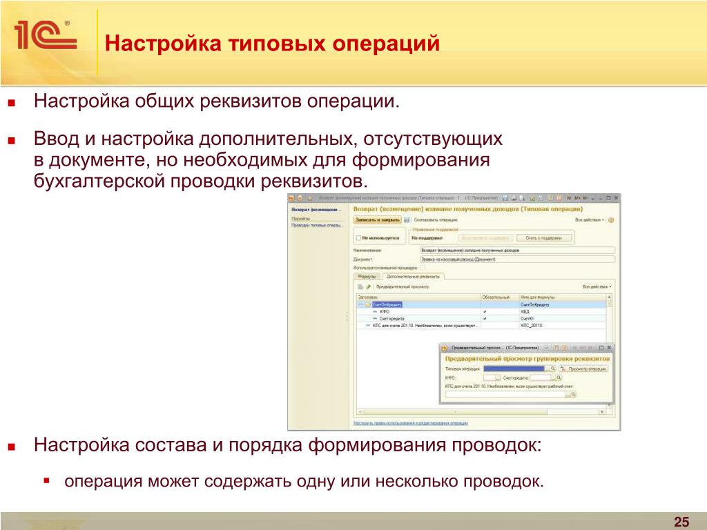The height and width of the screenshot is (530, 707).
Task: Click the КФО field in the preview window
Action: coord(490,377)
